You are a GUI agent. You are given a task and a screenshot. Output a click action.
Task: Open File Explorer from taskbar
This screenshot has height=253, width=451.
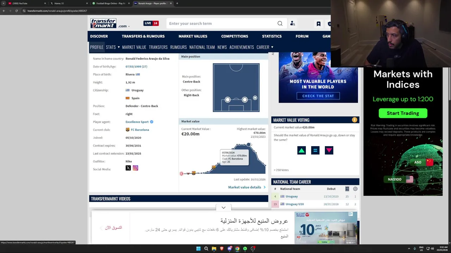click(x=214, y=249)
